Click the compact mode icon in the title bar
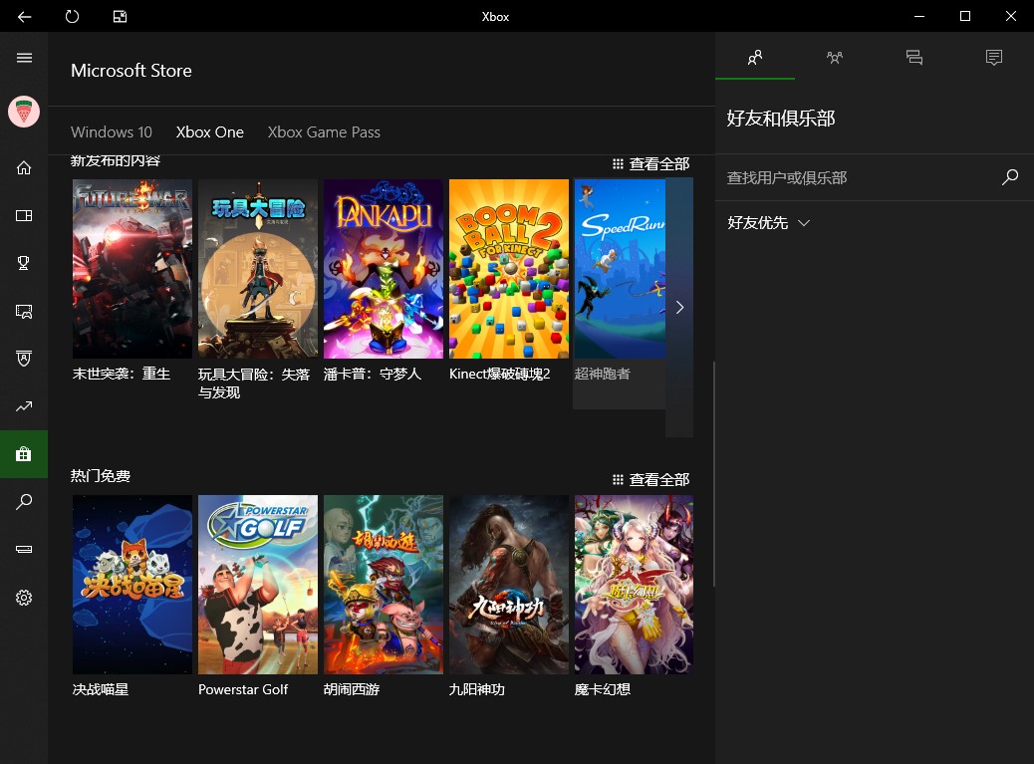This screenshot has height=764, width=1034. pos(120,17)
